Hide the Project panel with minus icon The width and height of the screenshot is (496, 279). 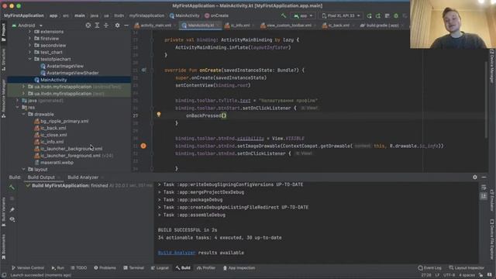(x=126, y=26)
